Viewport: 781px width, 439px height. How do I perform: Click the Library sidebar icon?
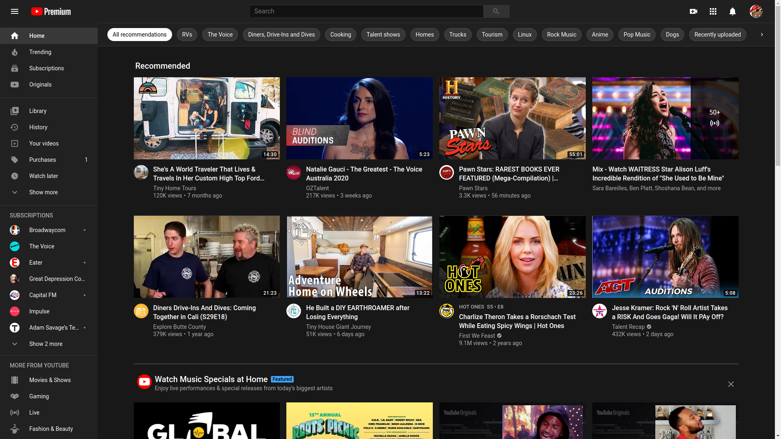[15, 111]
